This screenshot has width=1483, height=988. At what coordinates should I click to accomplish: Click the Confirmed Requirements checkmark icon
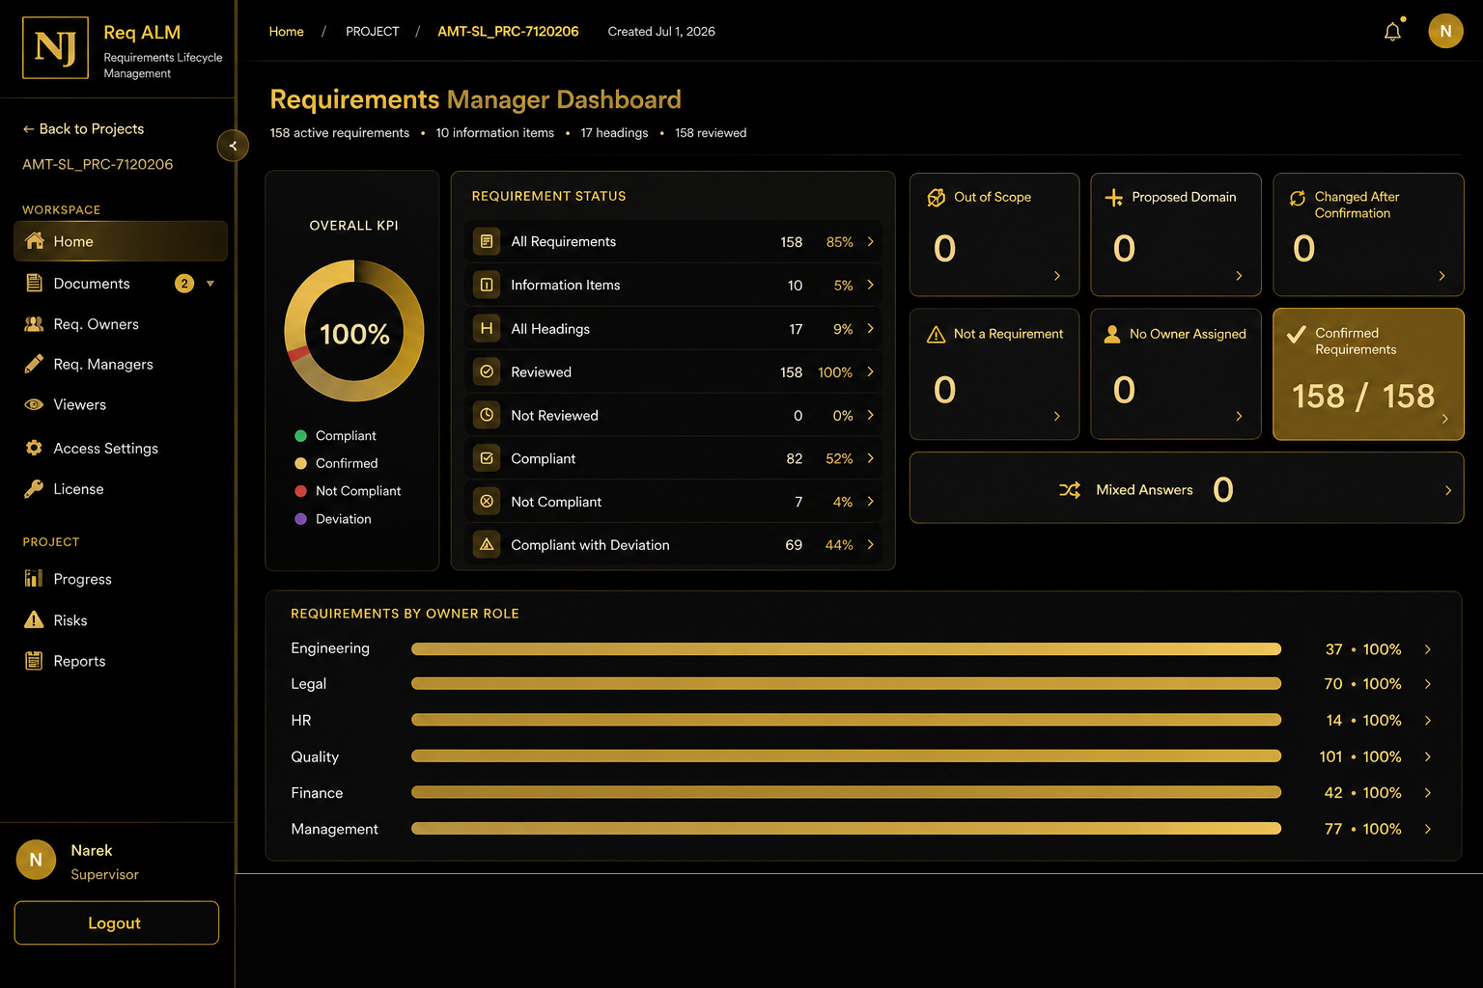pyautogui.click(x=1297, y=335)
